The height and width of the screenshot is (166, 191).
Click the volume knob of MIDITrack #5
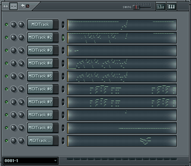click(x=21, y=76)
